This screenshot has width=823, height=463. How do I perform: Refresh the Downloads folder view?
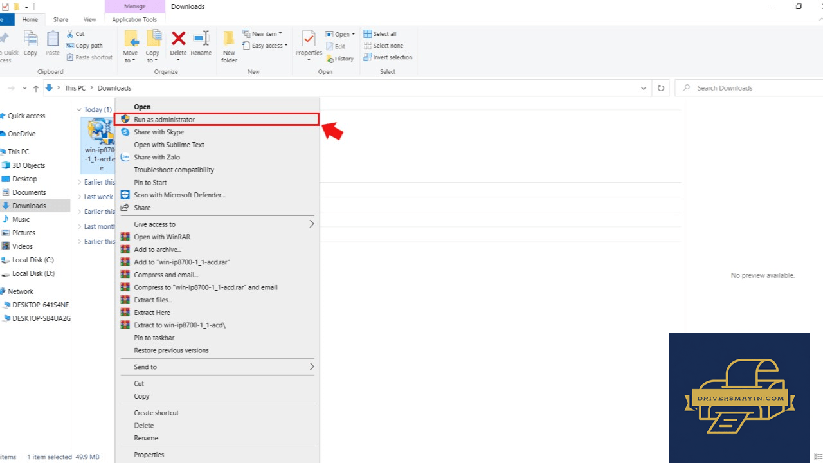pyautogui.click(x=660, y=88)
